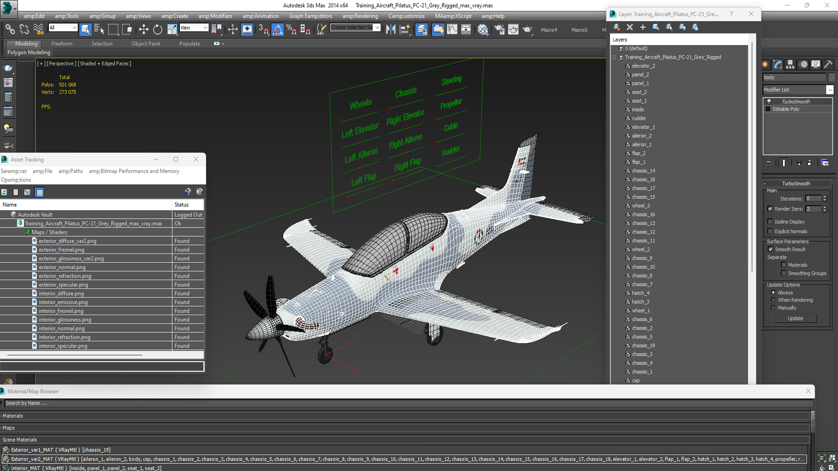This screenshot has height=471, width=838.
Task: Open the selection filter All dropdown
Action: coord(63,27)
